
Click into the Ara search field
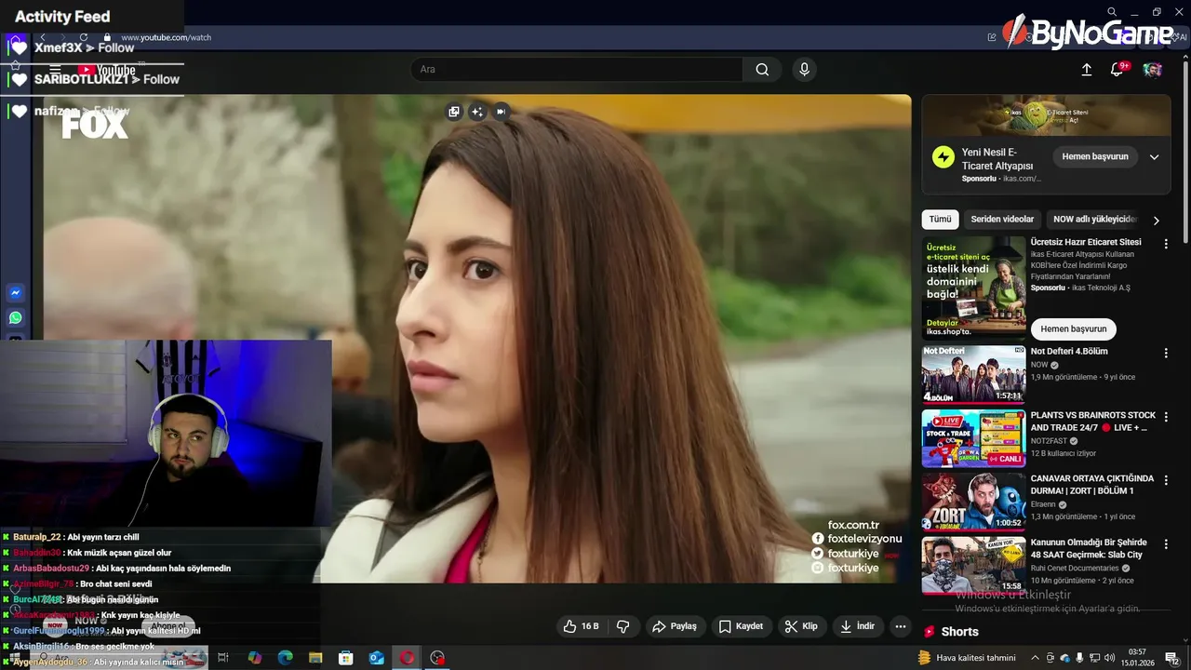click(x=577, y=70)
